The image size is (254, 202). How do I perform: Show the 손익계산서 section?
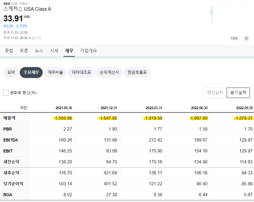(x=109, y=72)
